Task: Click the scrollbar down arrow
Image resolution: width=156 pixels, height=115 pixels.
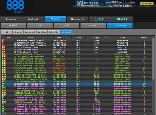Action: coord(153,113)
